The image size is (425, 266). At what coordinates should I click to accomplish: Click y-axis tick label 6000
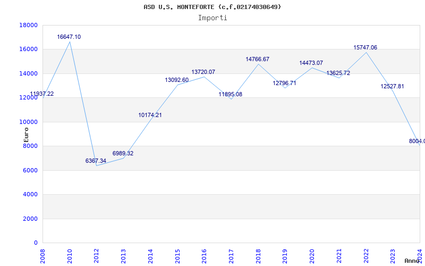point(30,170)
